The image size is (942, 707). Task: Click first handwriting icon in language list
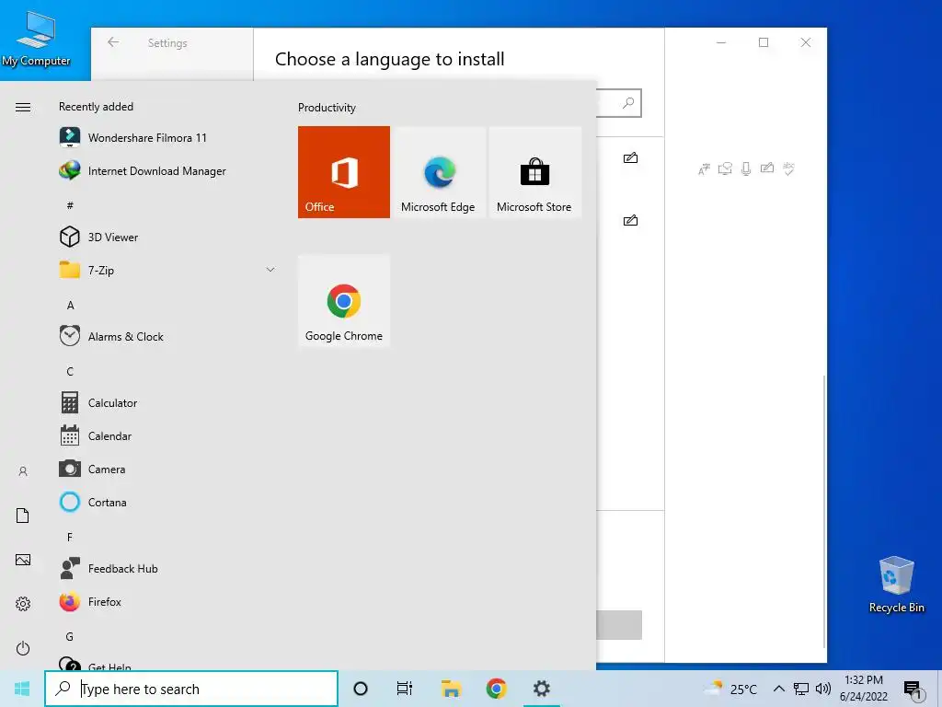pos(630,158)
